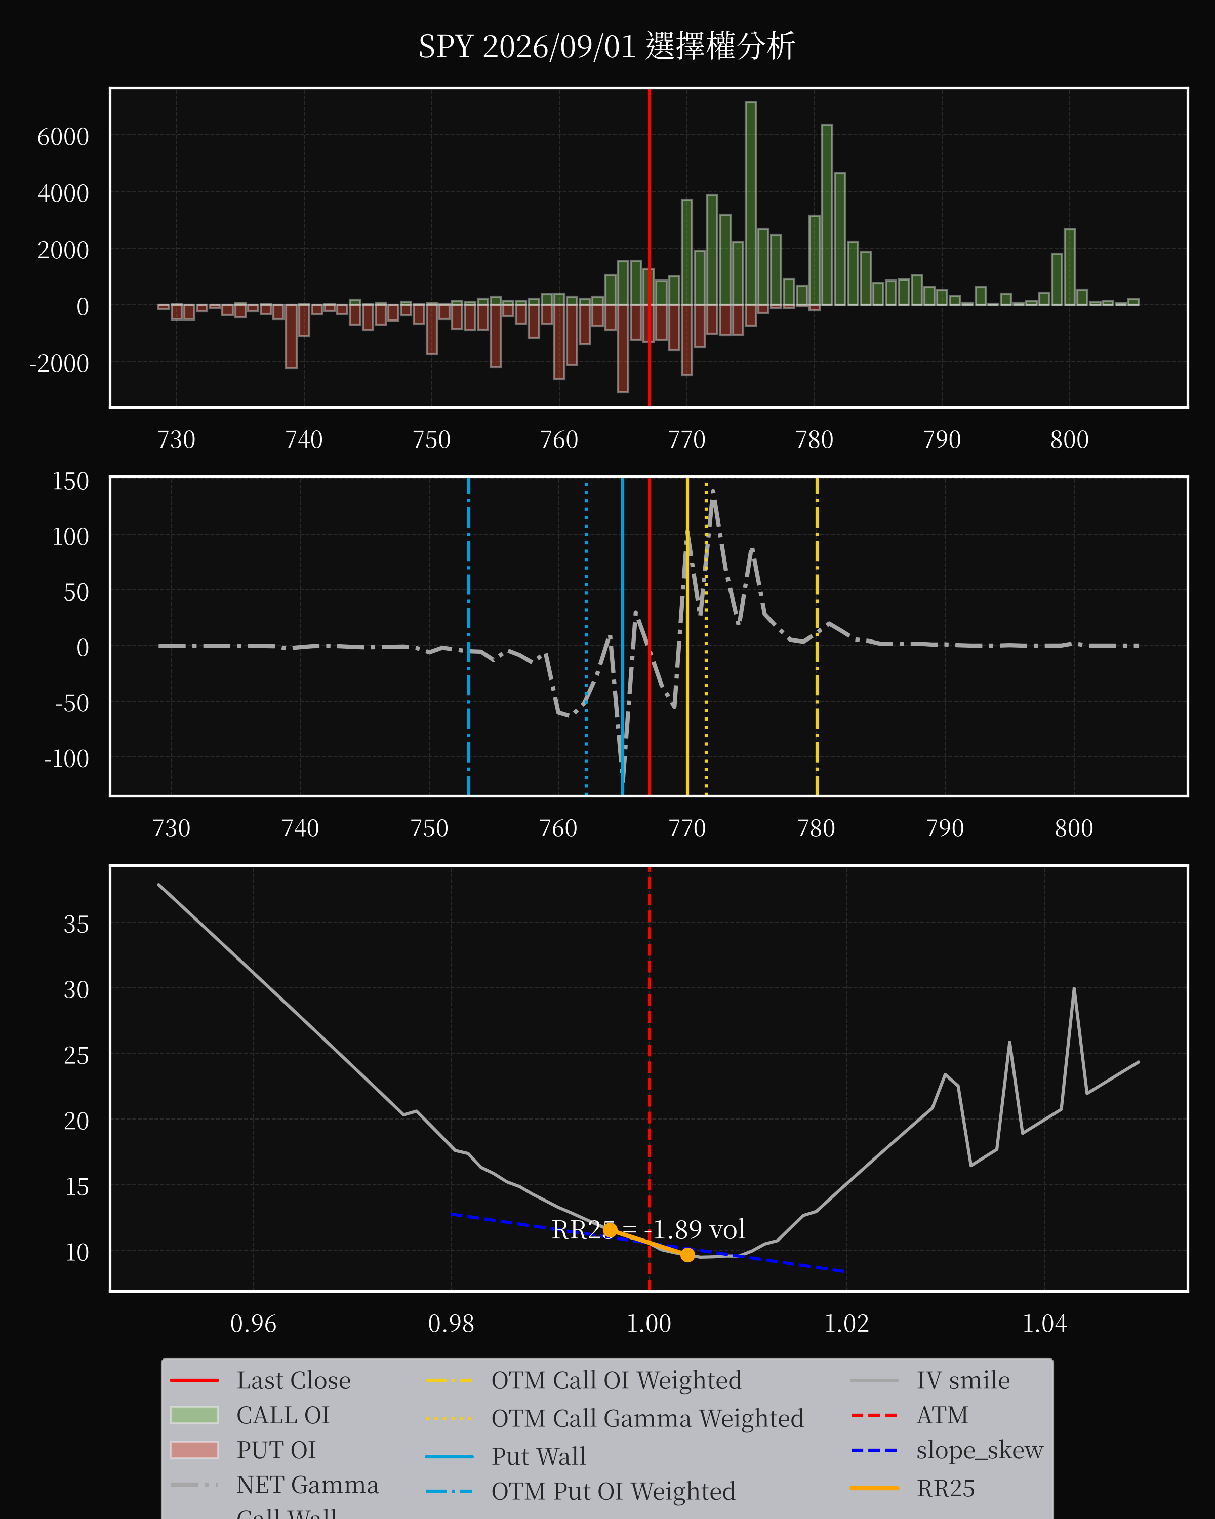
Task: Click the blue dash-dot OTM Put OI Weighted line
Action: (x=468, y=636)
